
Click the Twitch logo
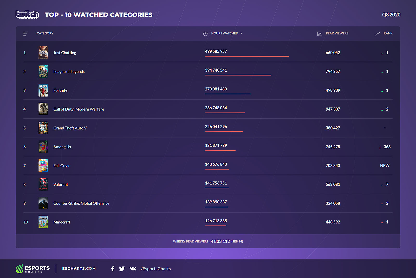27,15
